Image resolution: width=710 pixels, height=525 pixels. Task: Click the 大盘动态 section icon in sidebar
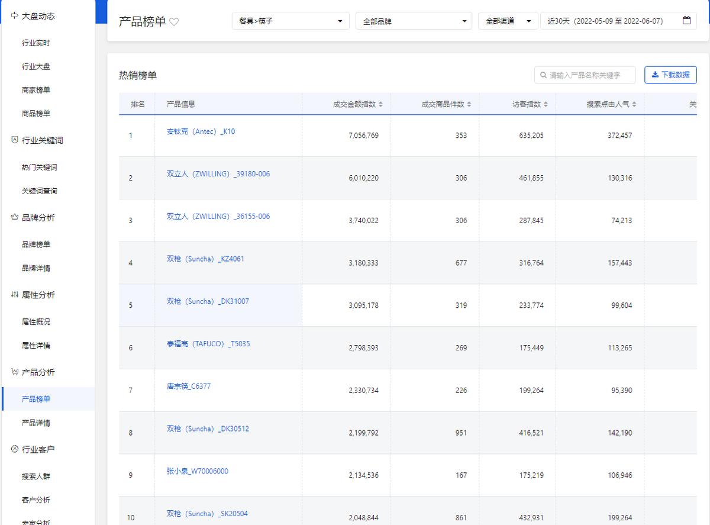click(15, 16)
